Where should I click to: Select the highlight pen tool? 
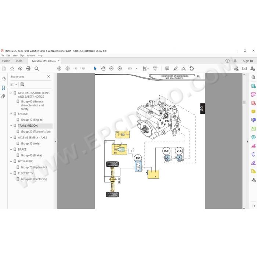(175, 69)
